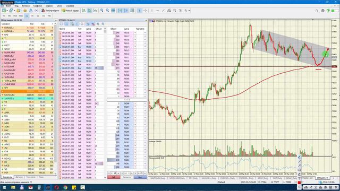Select the trendline drawing tool
Image resolution: width=340 pixels, height=191 pixels.
[163, 11]
